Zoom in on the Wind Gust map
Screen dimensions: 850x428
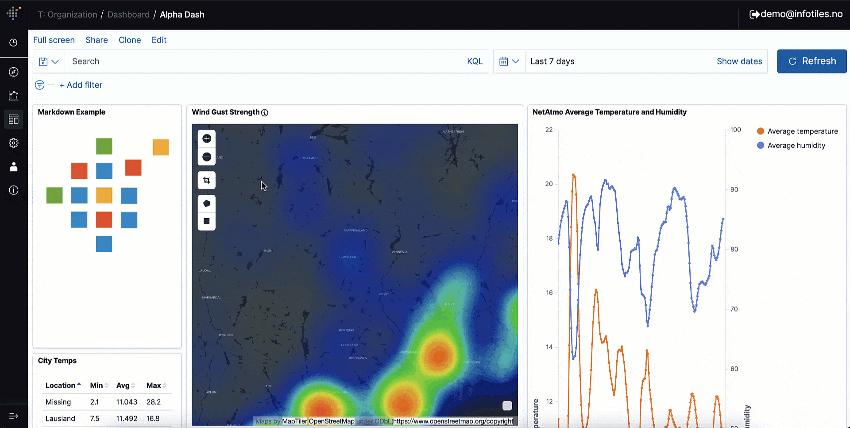207,139
